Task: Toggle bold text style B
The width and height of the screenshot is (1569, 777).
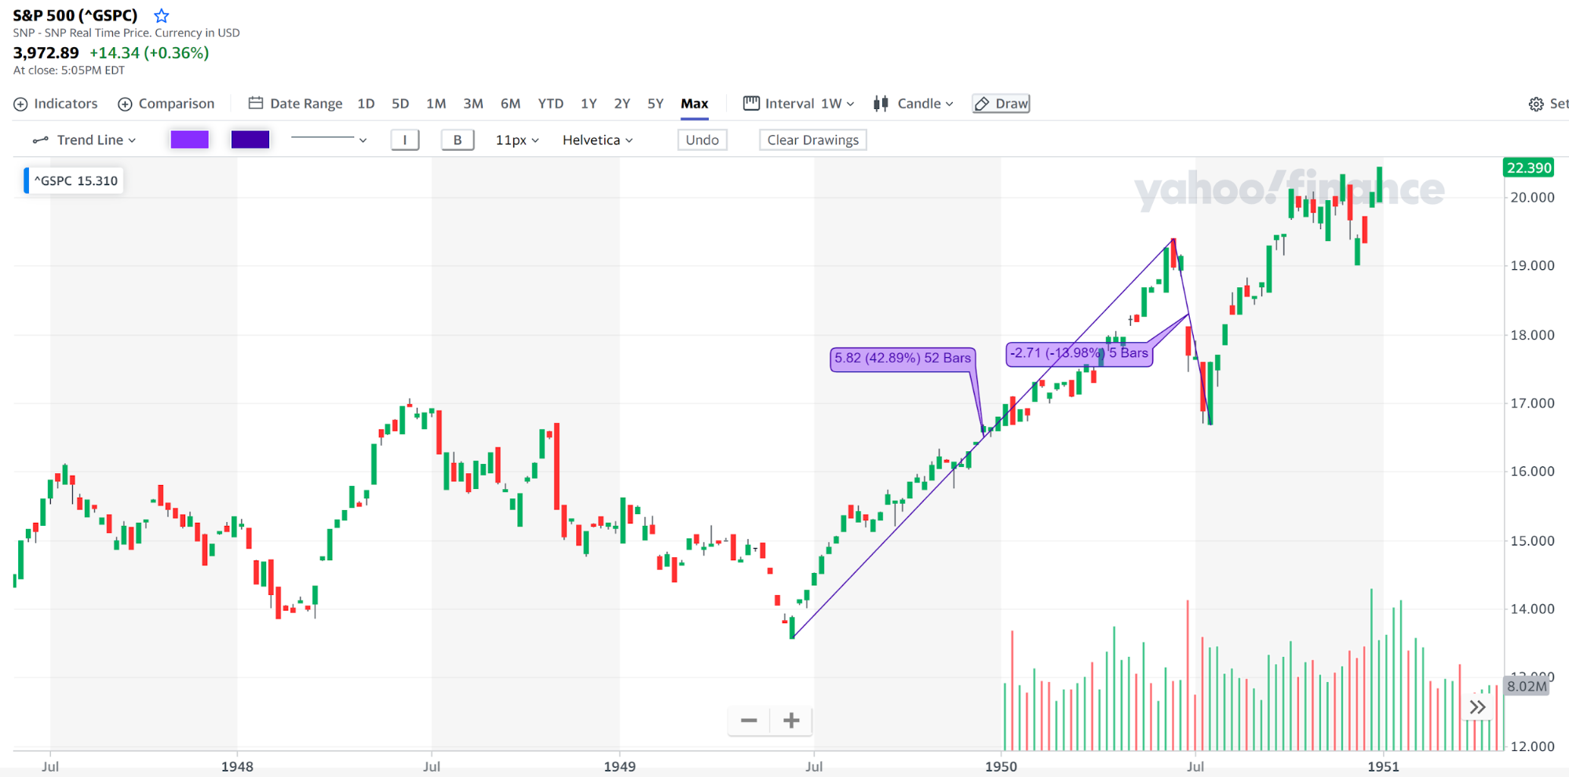Action: 458,140
